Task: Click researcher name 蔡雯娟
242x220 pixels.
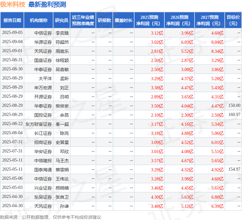Action: (62, 170)
